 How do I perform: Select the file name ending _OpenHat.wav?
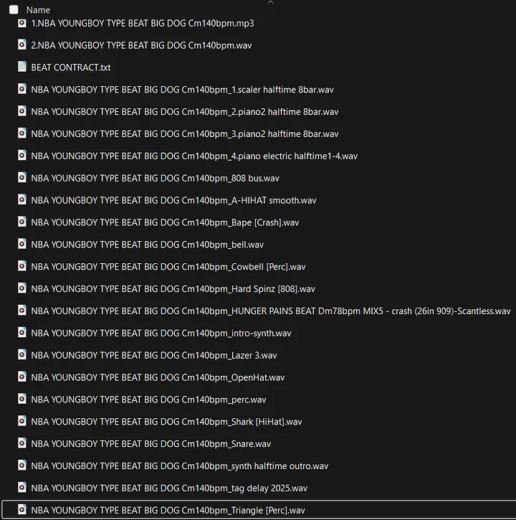click(x=158, y=377)
